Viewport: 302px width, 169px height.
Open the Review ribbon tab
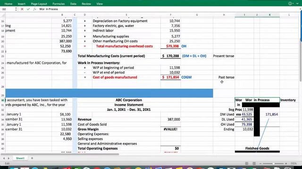pyautogui.click(x=86, y=4)
